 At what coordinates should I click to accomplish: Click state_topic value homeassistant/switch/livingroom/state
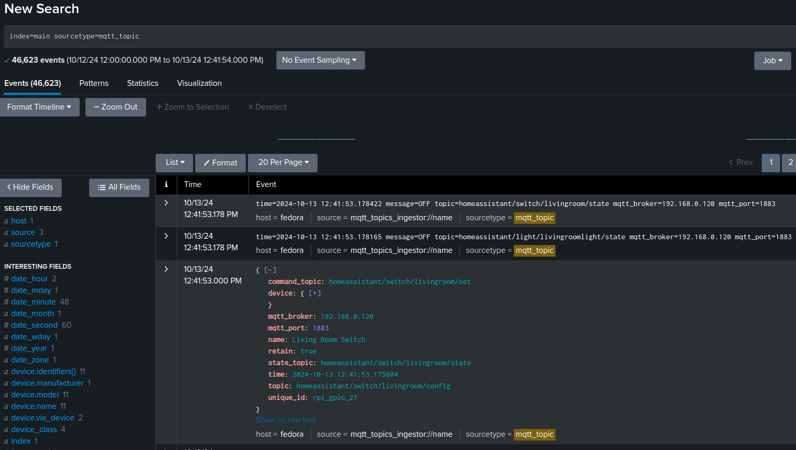pos(396,363)
